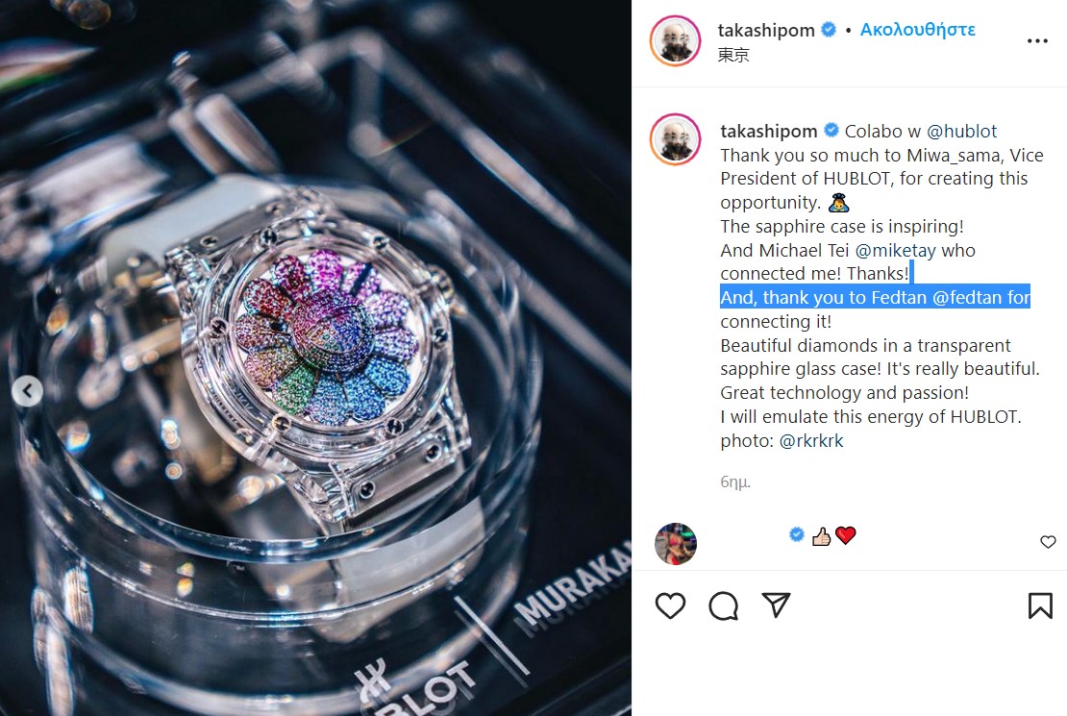Screen dimensions: 1067x716
Task: Open the @miketay mention link
Action: 895,251
